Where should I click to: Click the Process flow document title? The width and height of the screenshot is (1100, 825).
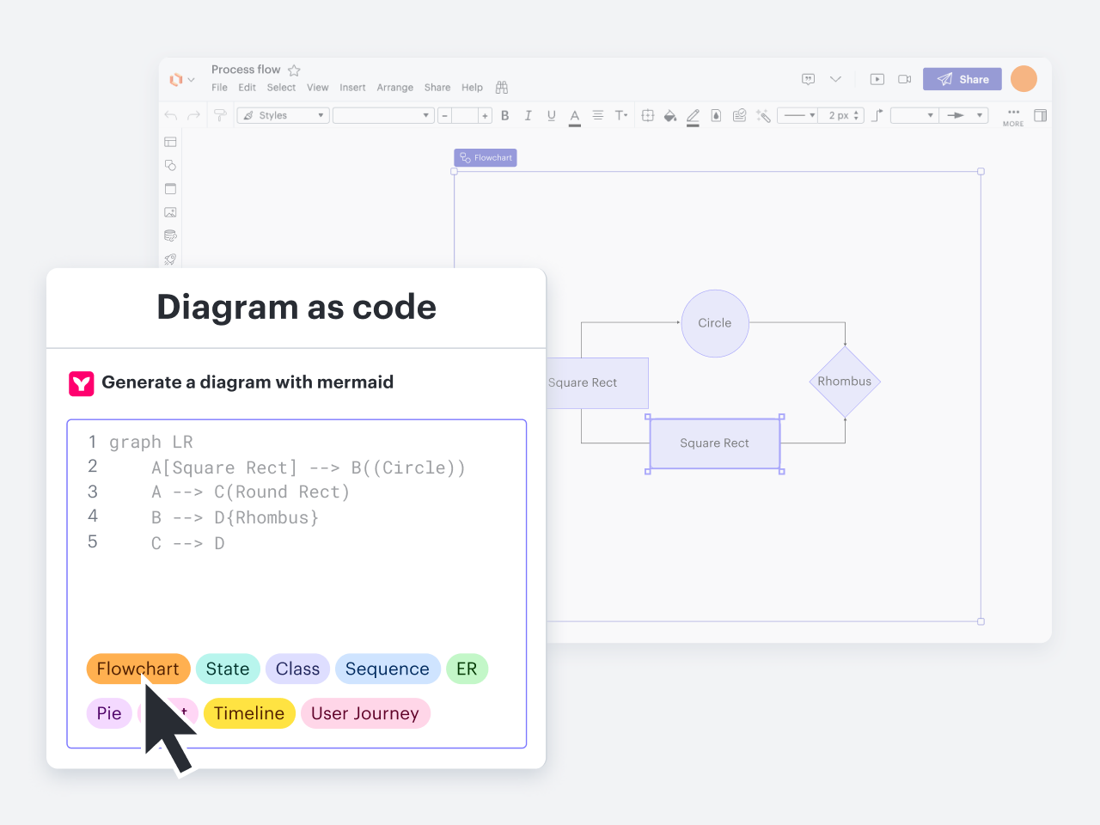coord(246,70)
